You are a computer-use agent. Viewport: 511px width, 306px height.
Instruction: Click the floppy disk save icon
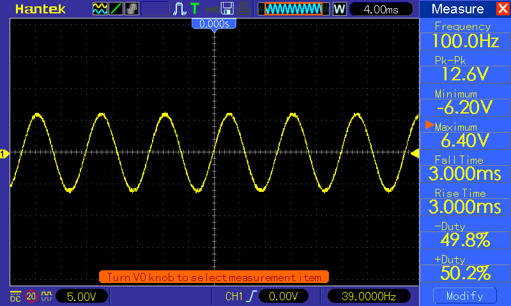(x=227, y=9)
